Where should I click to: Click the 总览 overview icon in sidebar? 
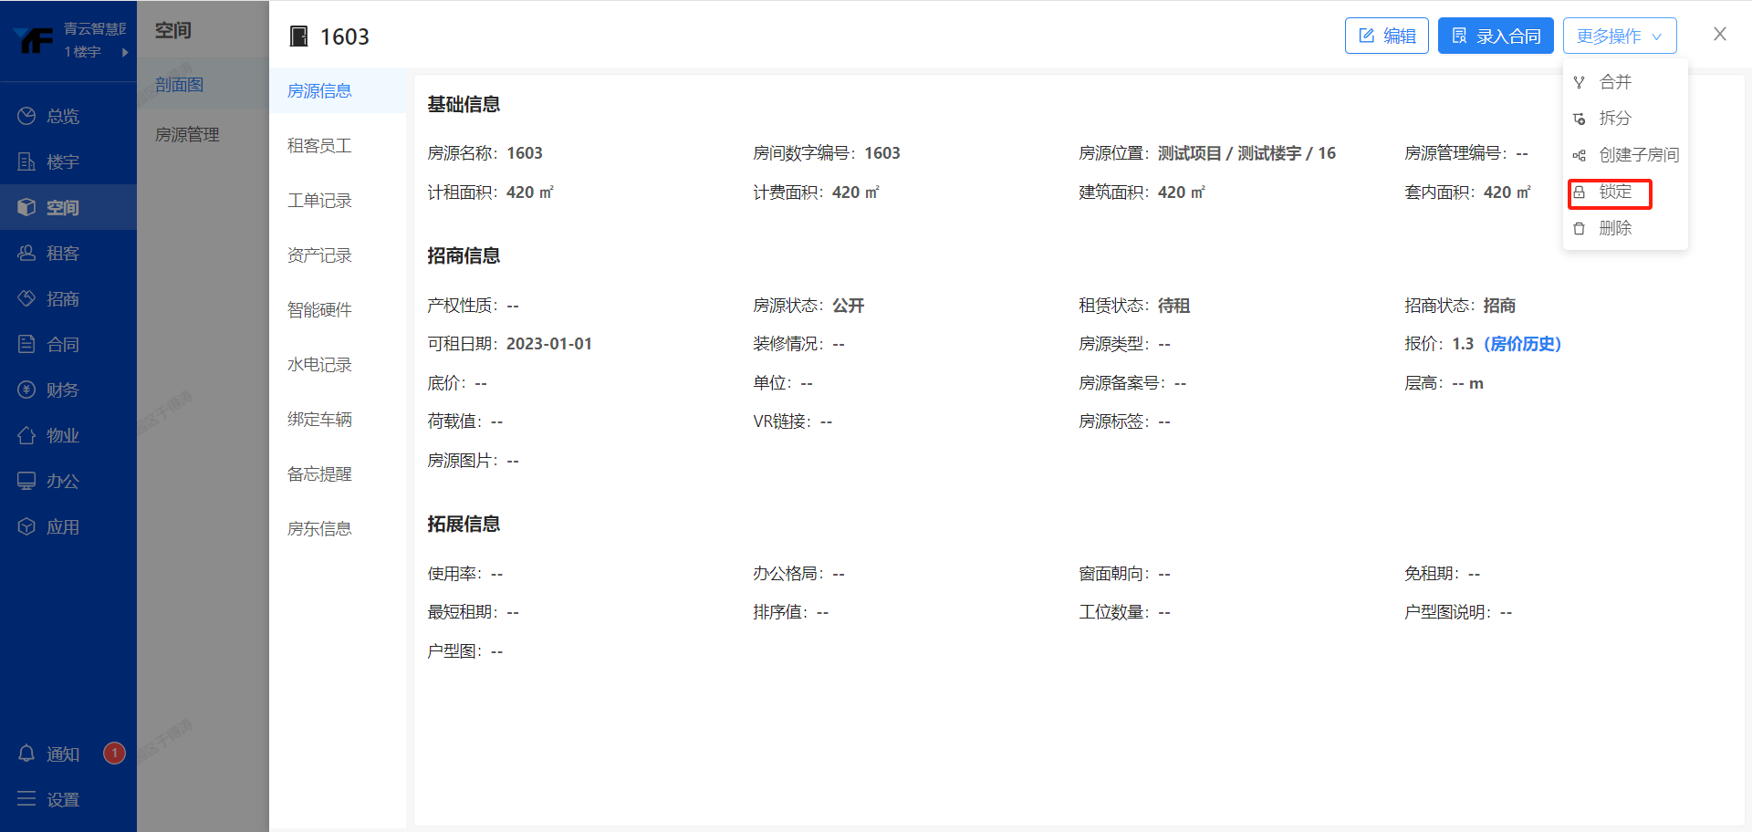click(26, 116)
